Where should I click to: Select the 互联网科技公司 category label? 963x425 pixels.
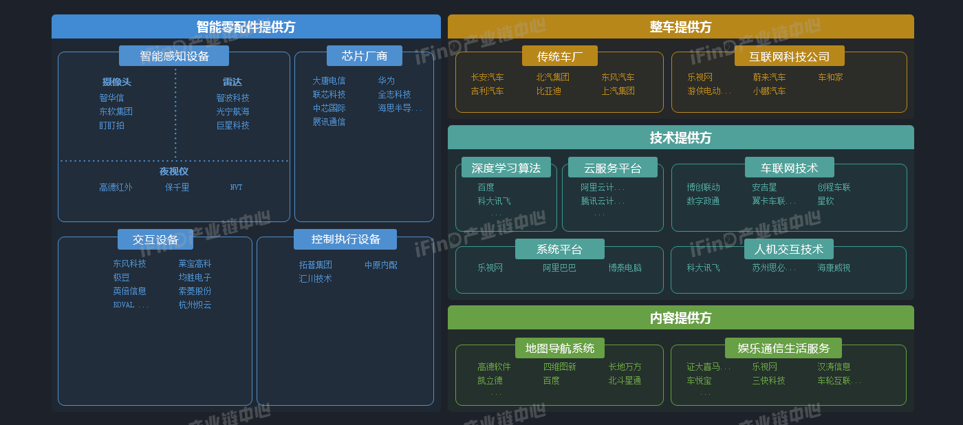coord(790,56)
